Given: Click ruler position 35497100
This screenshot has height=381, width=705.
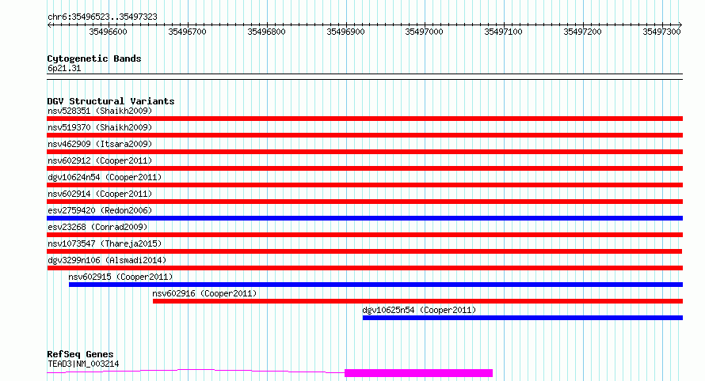Looking at the screenshot, I should [x=503, y=32].
